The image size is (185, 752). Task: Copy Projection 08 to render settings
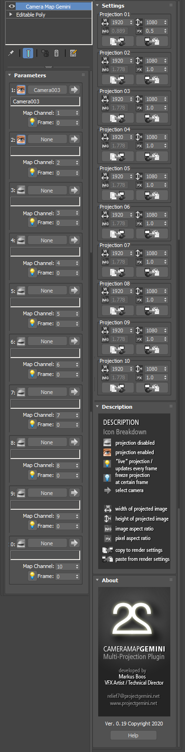(x=118, y=311)
